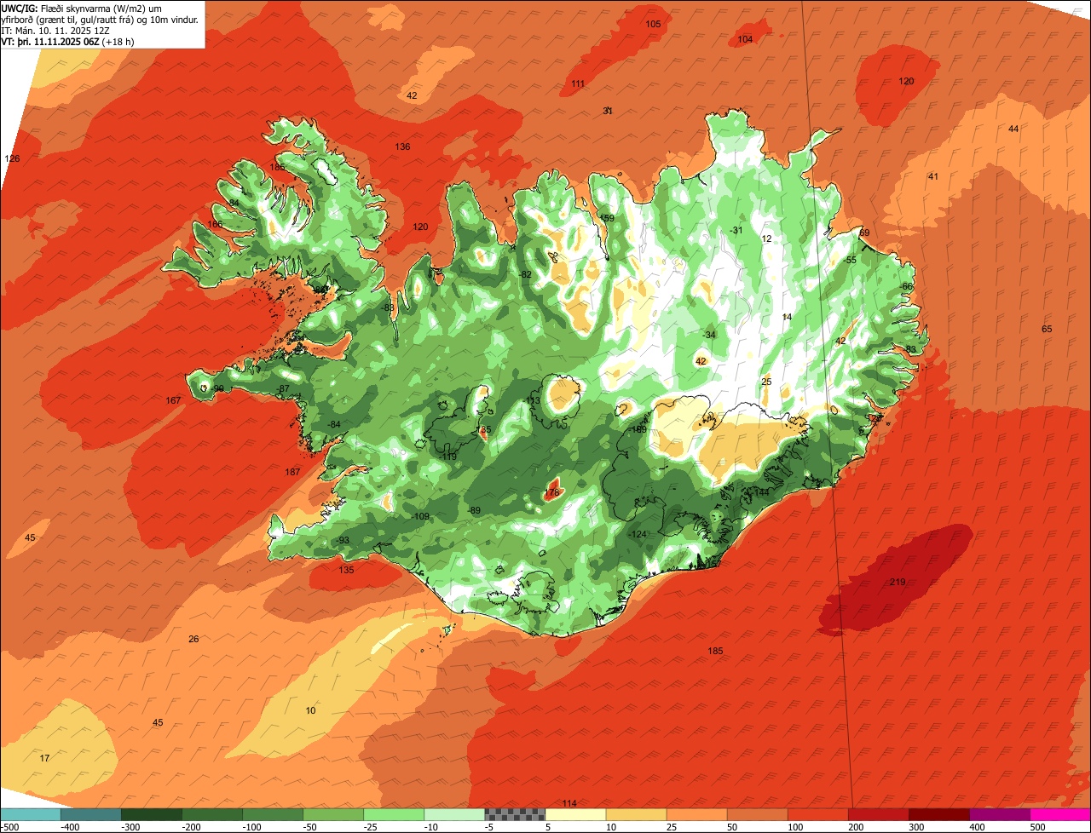Image resolution: width=1091 pixels, height=833 pixels.
Task: Click the initial time line 'IT: Mán. 10. 11. 2025 12Z'
Action: 55,30
